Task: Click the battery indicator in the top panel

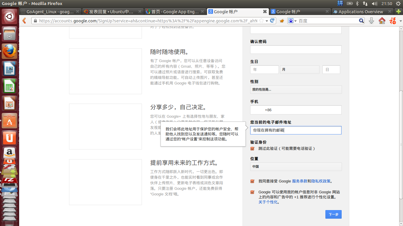Action: [350, 4]
